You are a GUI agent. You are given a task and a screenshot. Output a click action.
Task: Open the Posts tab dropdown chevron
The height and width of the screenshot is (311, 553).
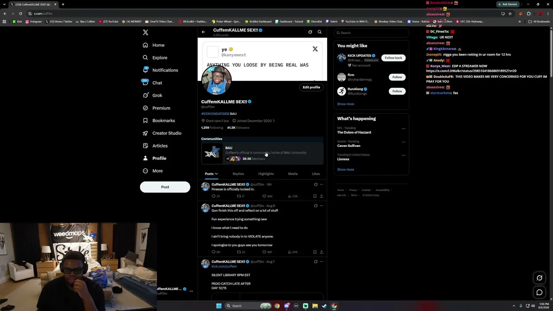pos(216,174)
